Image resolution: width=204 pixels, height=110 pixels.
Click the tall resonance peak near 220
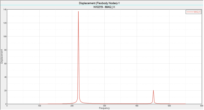[78, 12]
